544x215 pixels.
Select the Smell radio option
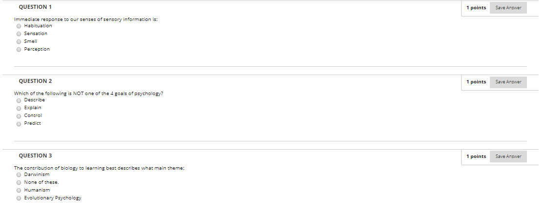[x=19, y=41]
